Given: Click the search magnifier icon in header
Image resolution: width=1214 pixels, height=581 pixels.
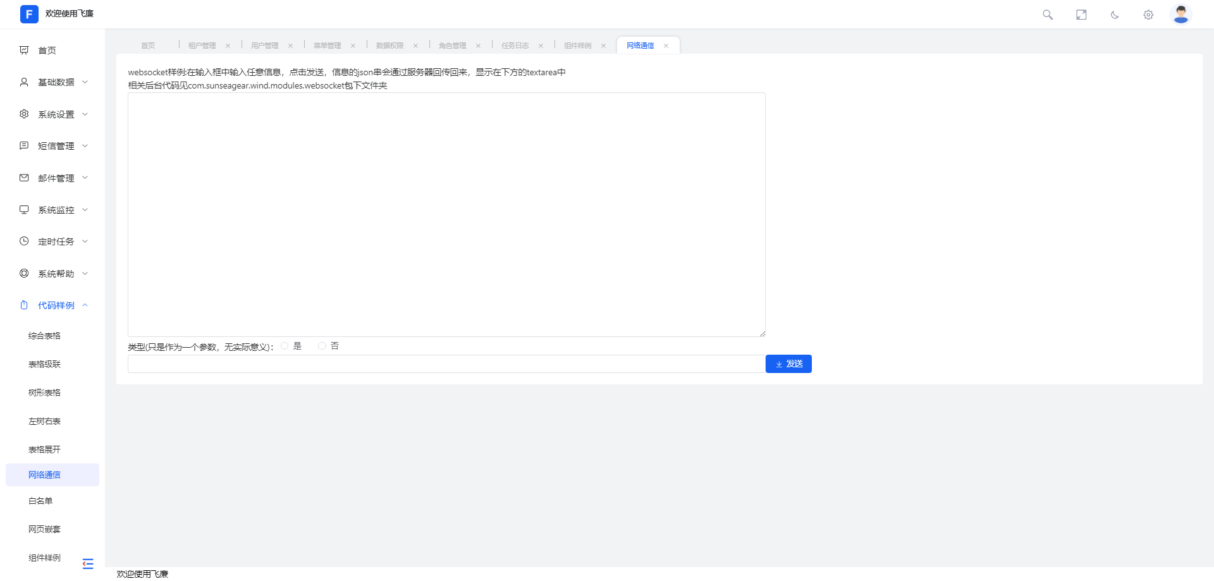Looking at the screenshot, I should (1048, 15).
